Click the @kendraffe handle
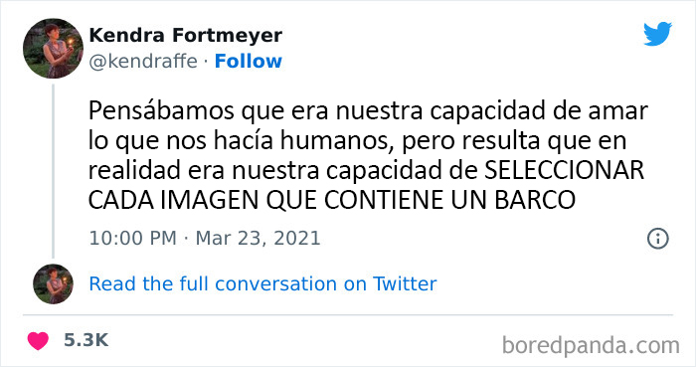 point(143,62)
